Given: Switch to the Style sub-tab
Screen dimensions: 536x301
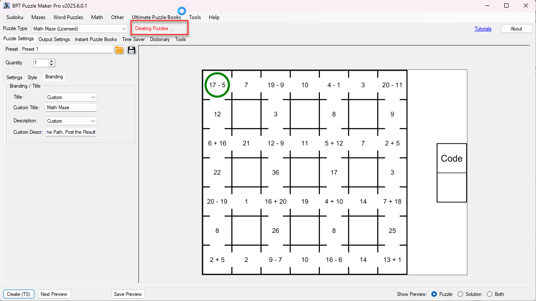Looking at the screenshot, I should 32,77.
